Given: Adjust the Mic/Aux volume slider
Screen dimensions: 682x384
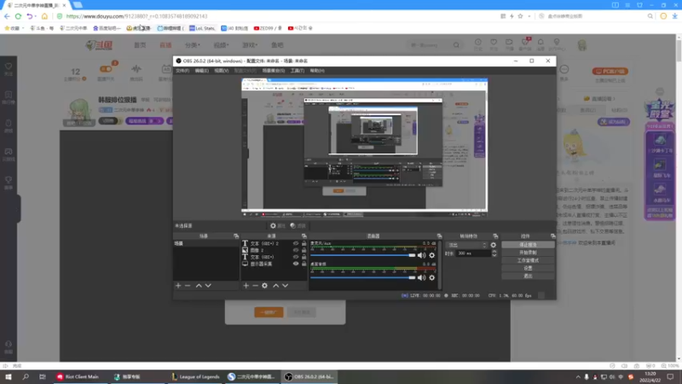Looking at the screenshot, I should pos(362,255).
